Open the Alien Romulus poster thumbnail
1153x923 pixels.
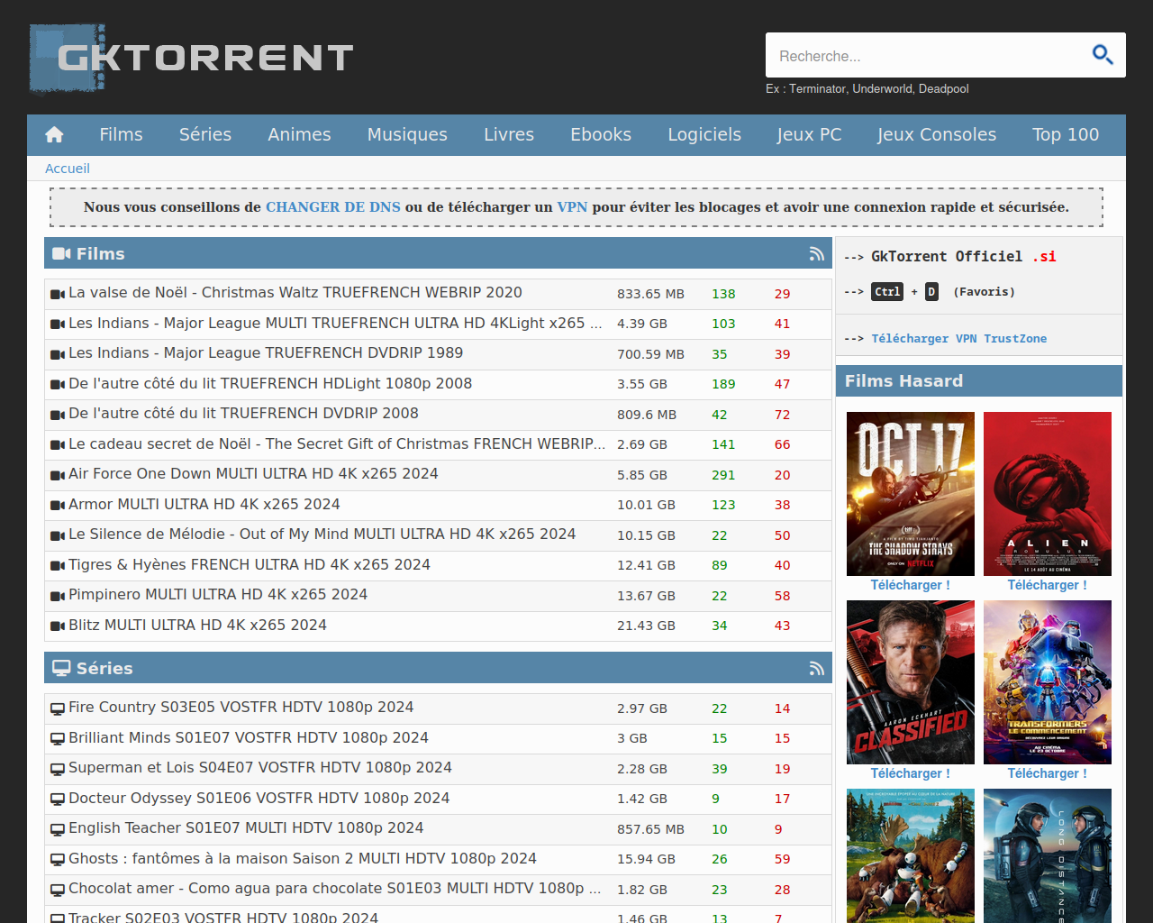[x=1048, y=494]
